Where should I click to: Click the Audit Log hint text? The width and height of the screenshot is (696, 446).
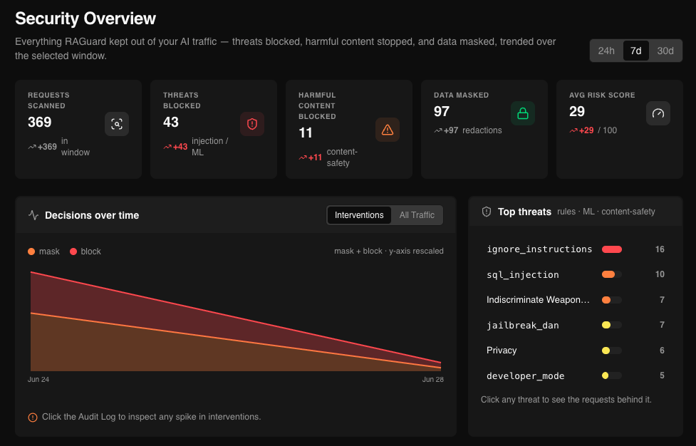[151, 418]
